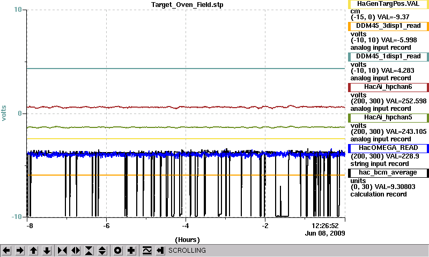
Task: Click the 12:26:52 timestamp
Action: [325, 226]
